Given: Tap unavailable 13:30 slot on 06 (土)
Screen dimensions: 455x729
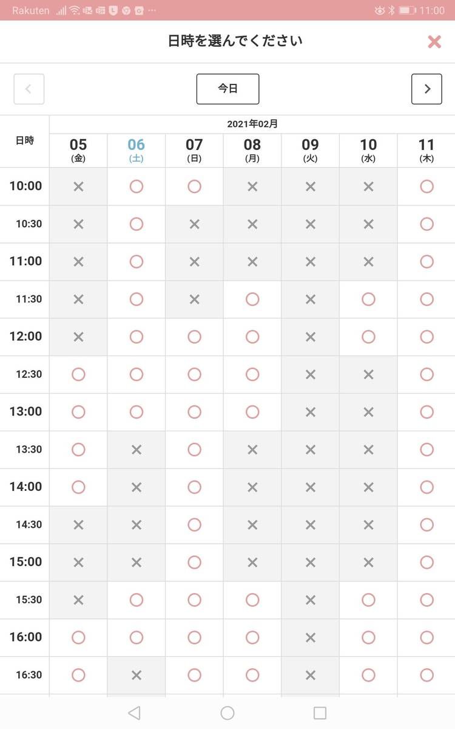Looking at the screenshot, I should [136, 450].
